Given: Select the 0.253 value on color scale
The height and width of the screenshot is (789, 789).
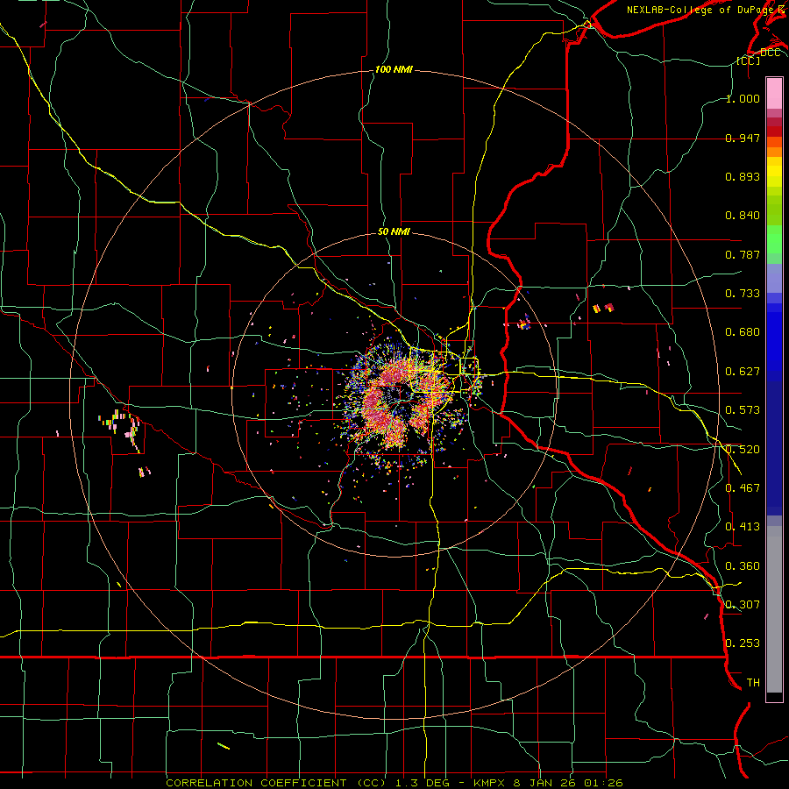Looking at the screenshot, I should click(743, 643).
